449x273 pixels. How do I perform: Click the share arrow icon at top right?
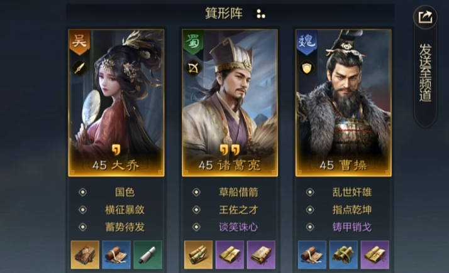click(x=425, y=17)
